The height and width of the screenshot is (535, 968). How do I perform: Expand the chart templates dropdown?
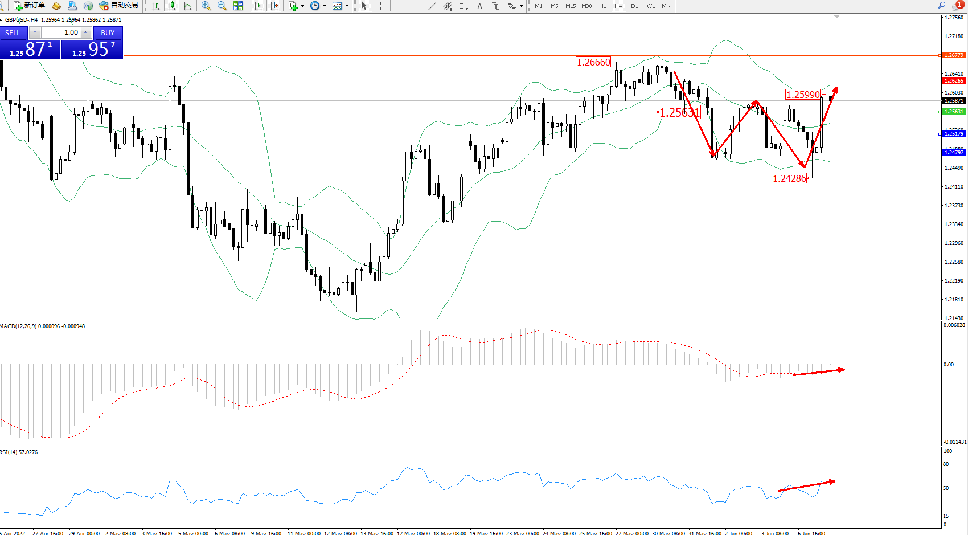pos(347,6)
